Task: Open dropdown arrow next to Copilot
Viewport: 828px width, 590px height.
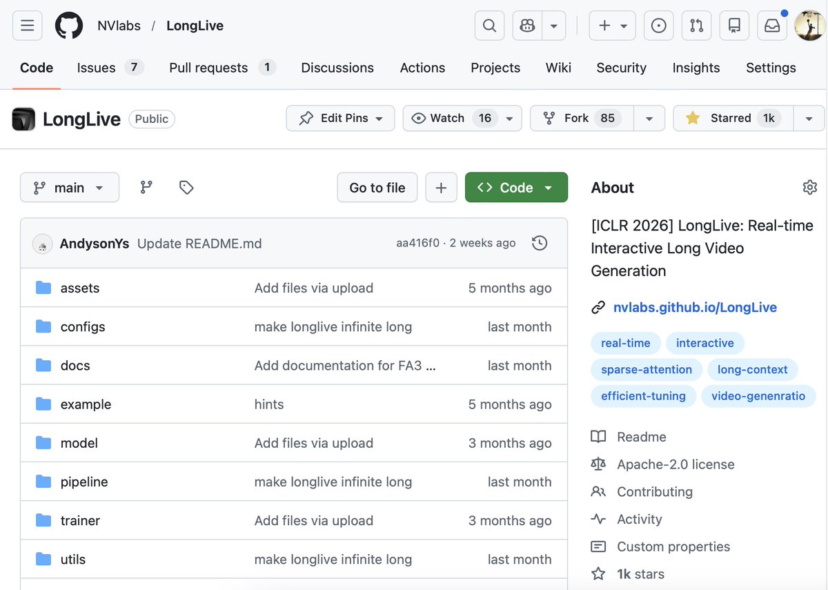Action: (x=554, y=26)
